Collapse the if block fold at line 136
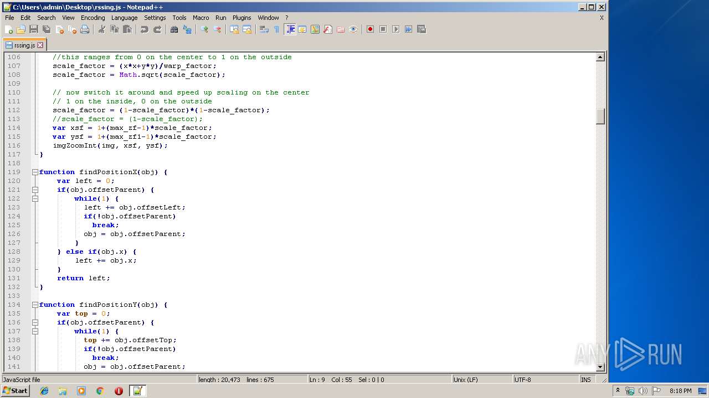The height and width of the screenshot is (398, 709). (x=35, y=322)
